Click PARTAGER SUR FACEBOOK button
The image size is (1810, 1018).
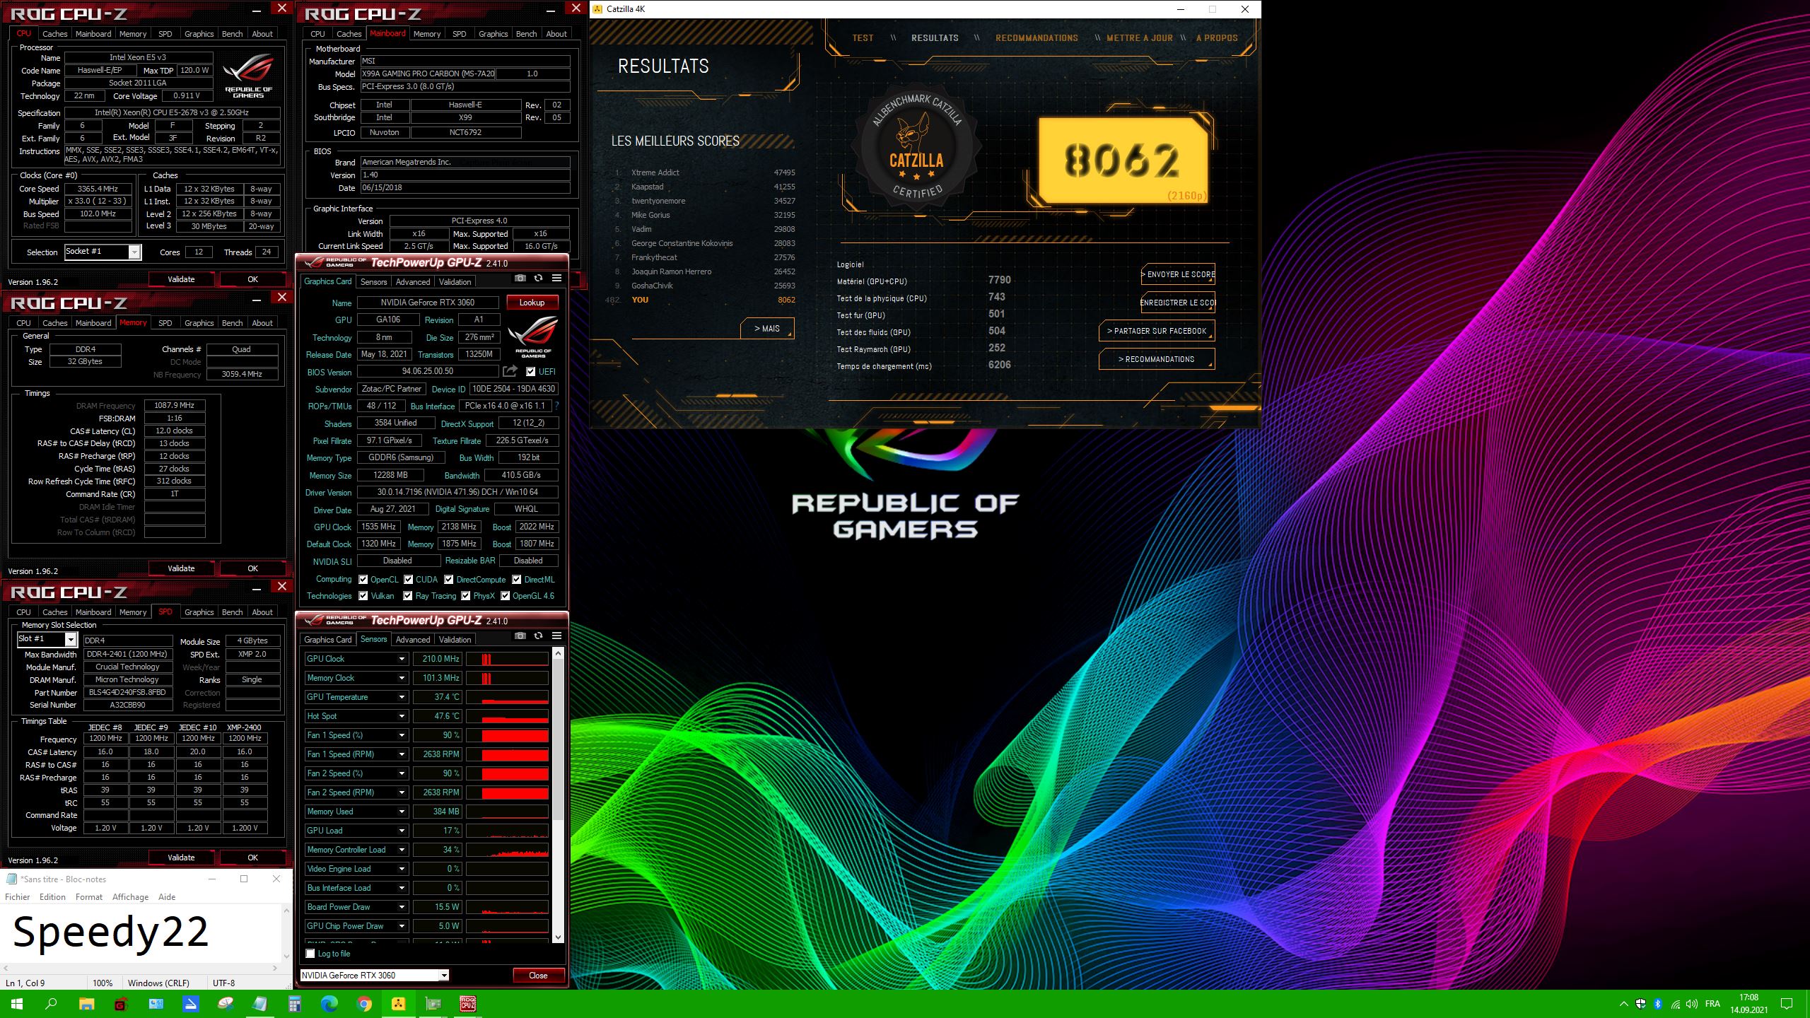[x=1157, y=331]
